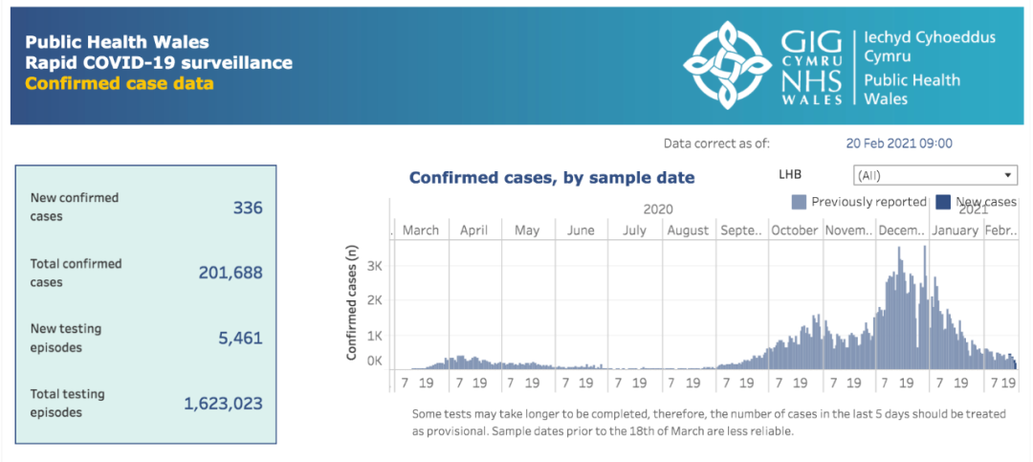Open the LHB dropdown arrow

1007,176
